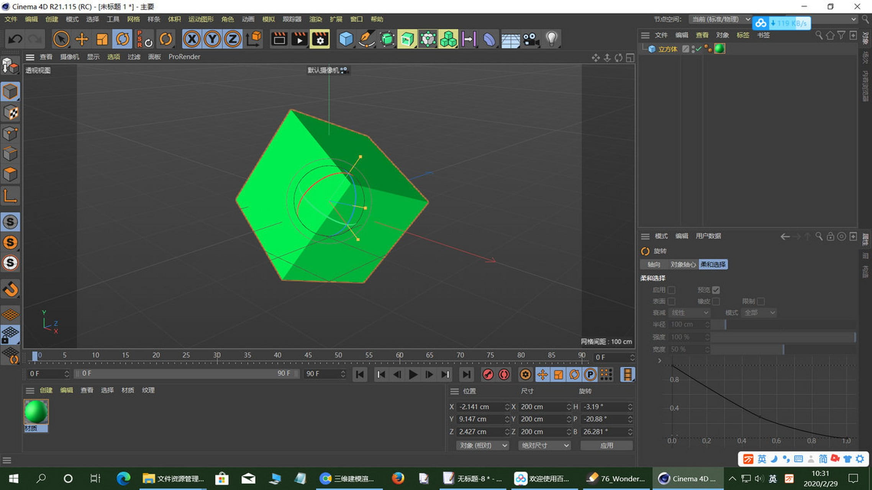Select the 立方体 object in object manager
The image size is (872, 490).
[x=667, y=49]
